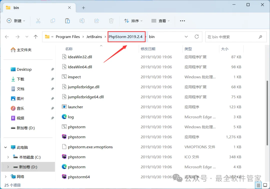Screen dimensions: 270x189
Task: Open the 新建 dropdown menu
Action: click(x=16, y=21)
